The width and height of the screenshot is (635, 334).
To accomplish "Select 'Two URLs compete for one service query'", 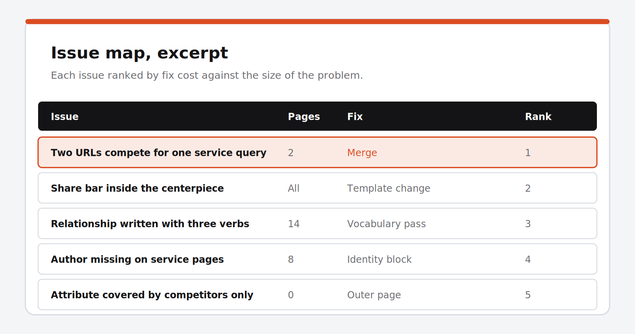I will tap(159, 153).
